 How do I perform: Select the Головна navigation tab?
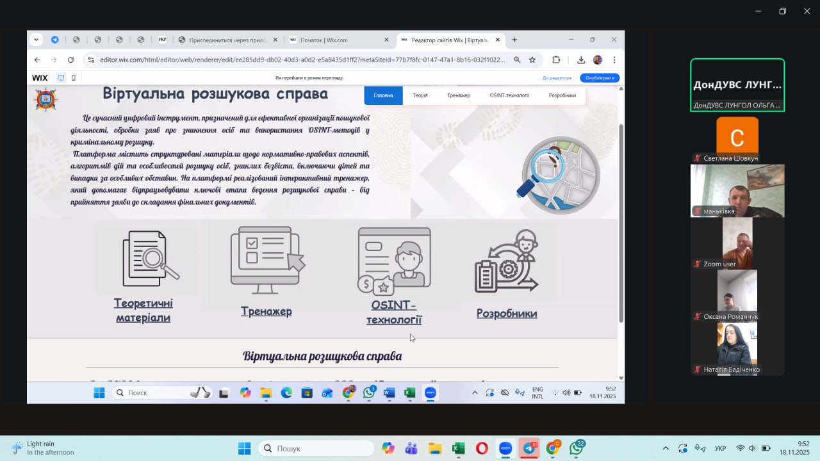[x=383, y=95]
